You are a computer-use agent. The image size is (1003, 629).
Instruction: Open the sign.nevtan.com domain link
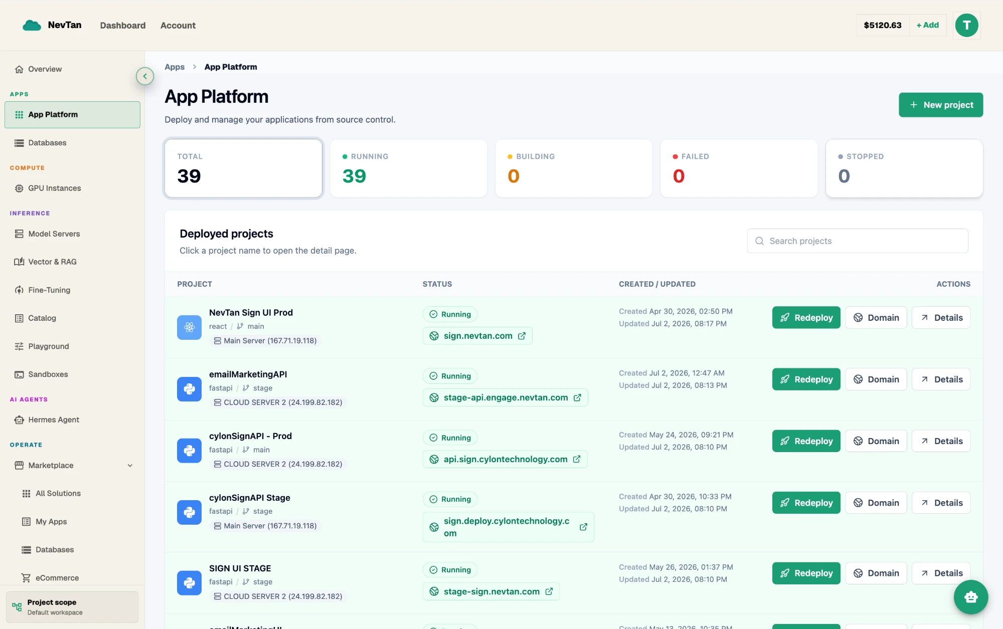tap(478, 336)
